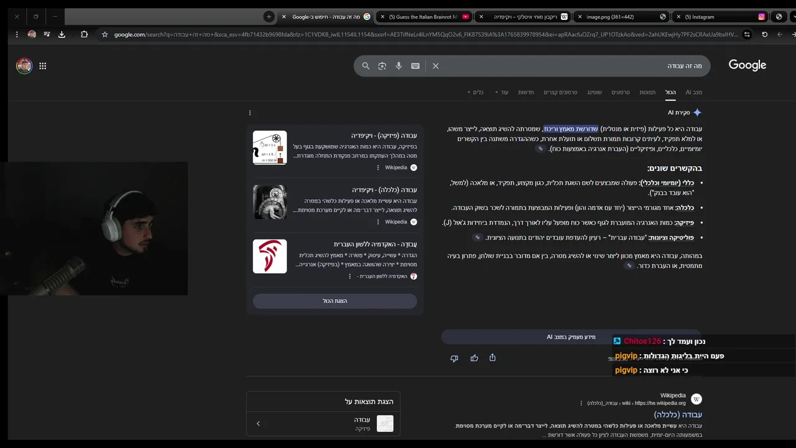796x448 pixels.
Task: Click the share icon under AI overview
Action: [x=493, y=358]
